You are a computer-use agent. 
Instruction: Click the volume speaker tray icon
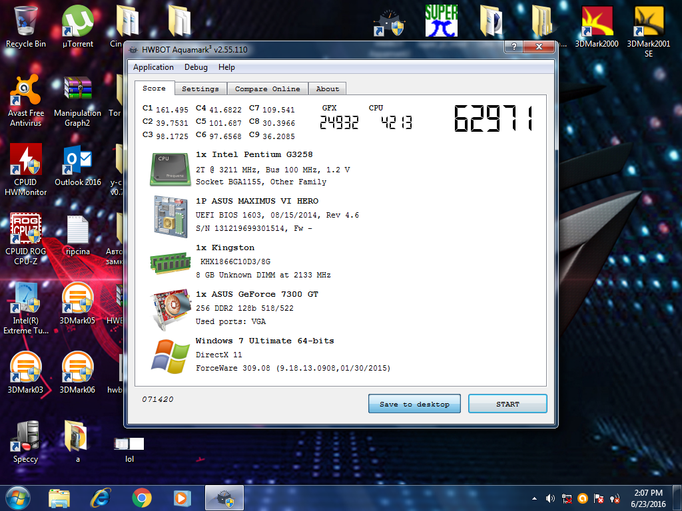(551, 498)
